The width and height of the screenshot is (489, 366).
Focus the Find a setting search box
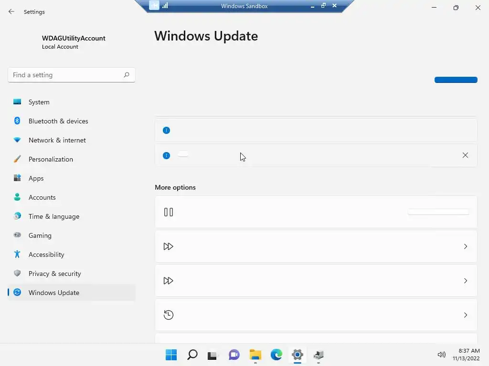tap(72, 75)
